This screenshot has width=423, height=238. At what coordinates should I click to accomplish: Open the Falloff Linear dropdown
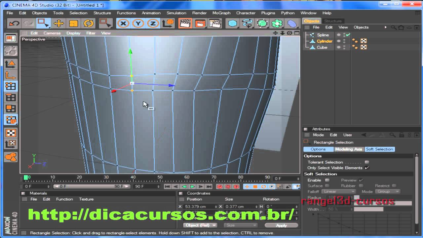point(338,191)
